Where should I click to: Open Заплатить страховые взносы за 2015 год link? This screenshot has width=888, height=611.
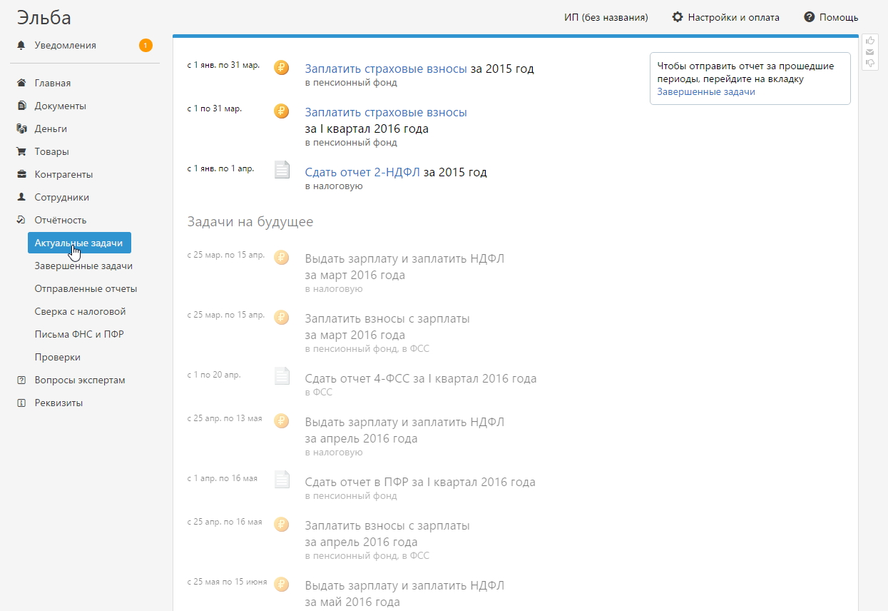point(386,69)
